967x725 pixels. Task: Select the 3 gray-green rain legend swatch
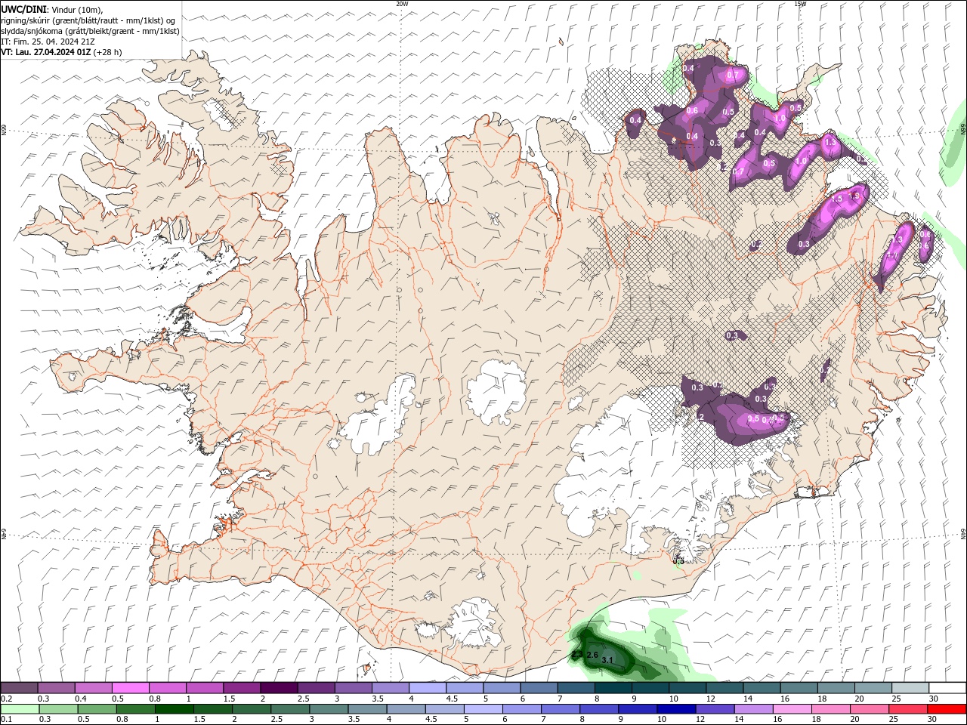[328, 709]
